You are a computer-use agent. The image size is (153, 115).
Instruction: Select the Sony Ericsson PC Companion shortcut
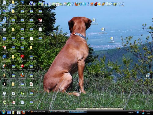click(22, 95)
